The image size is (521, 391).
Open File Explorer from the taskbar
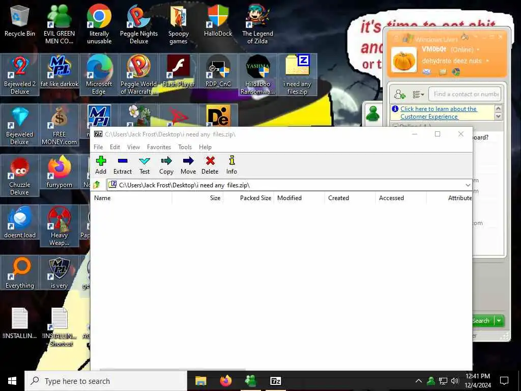(200, 381)
